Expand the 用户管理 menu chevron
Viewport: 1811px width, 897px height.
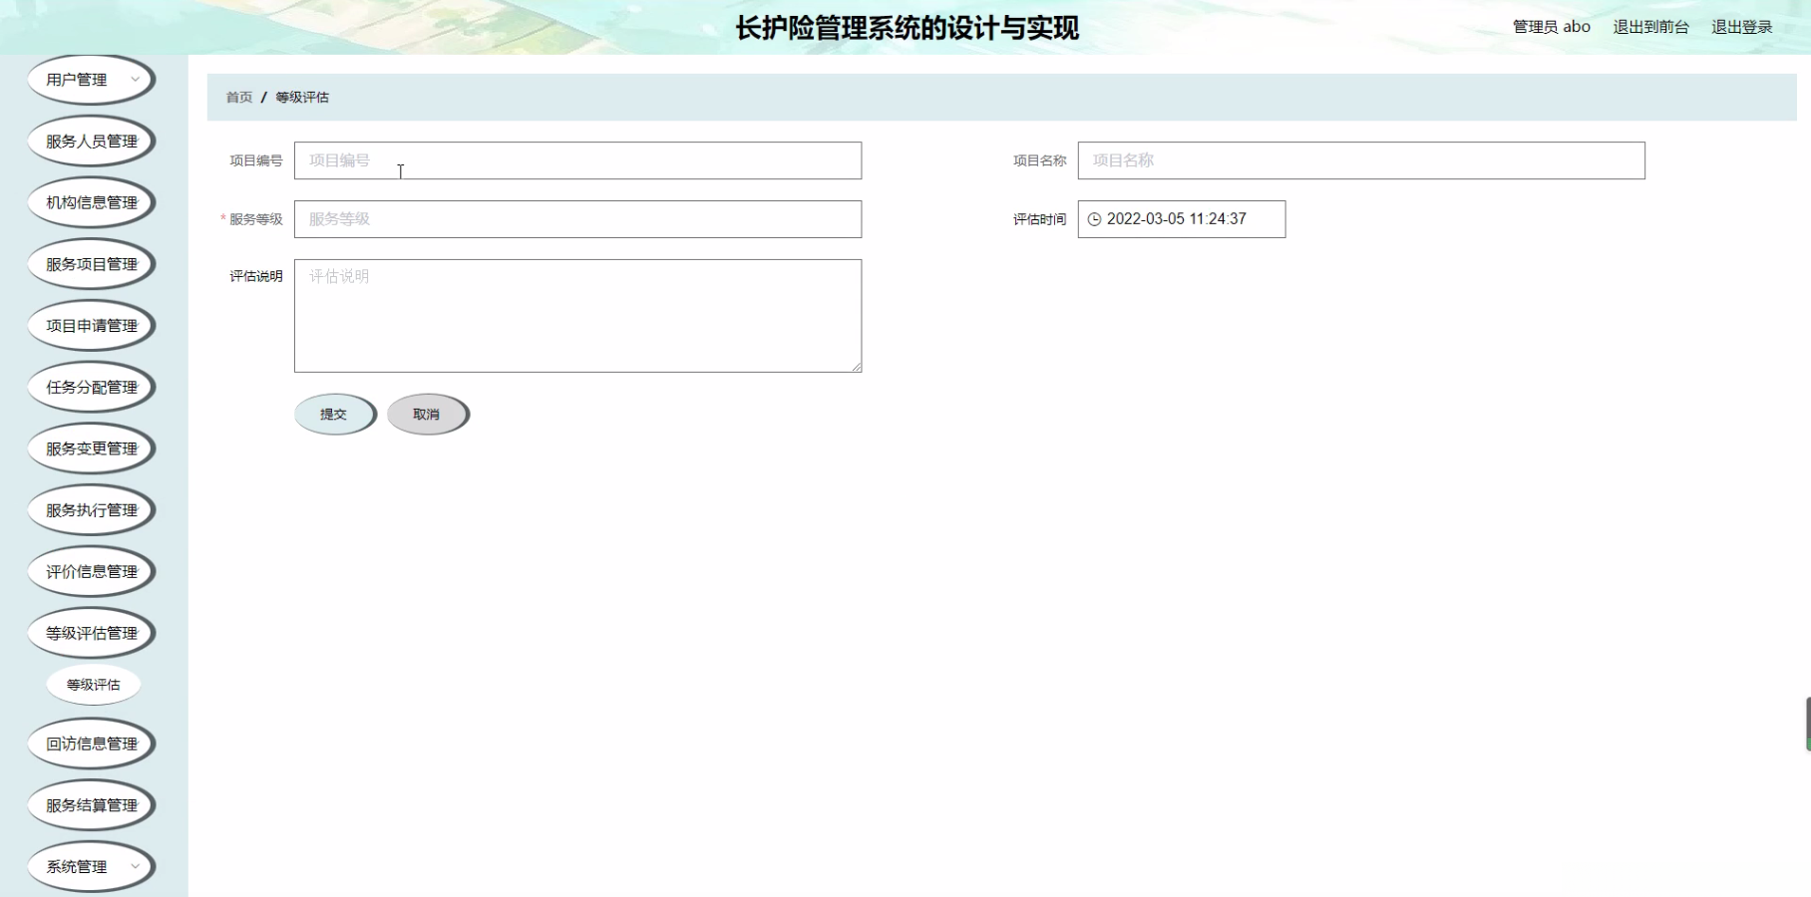(135, 80)
